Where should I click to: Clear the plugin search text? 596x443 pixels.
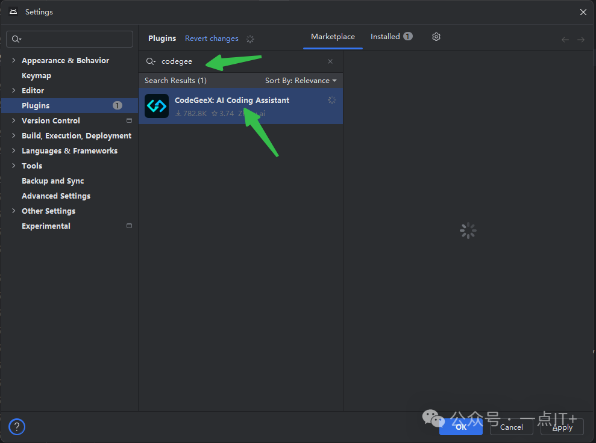(330, 61)
